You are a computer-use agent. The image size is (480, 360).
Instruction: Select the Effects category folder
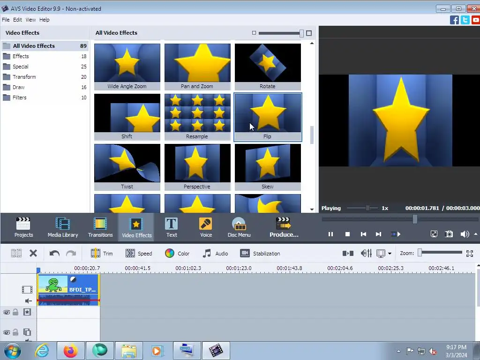click(45, 56)
